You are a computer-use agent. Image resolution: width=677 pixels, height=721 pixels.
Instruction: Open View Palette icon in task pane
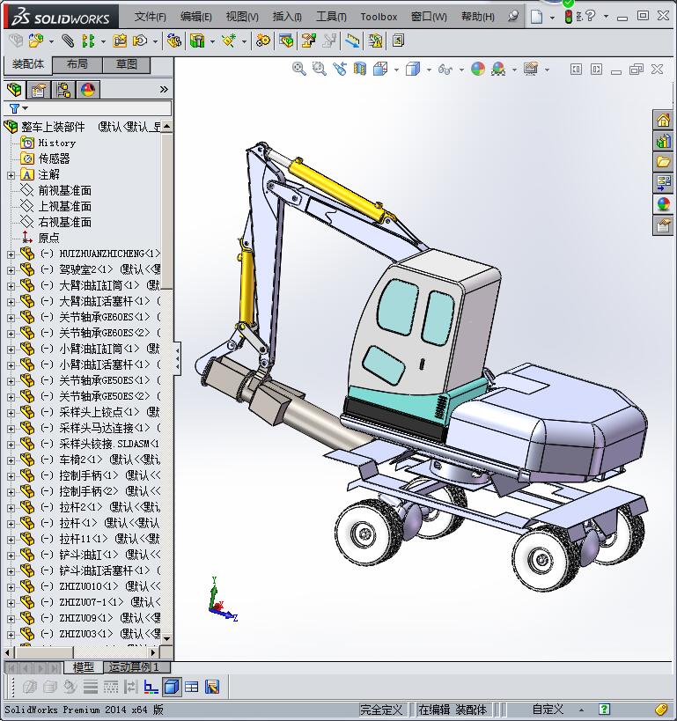[663, 183]
